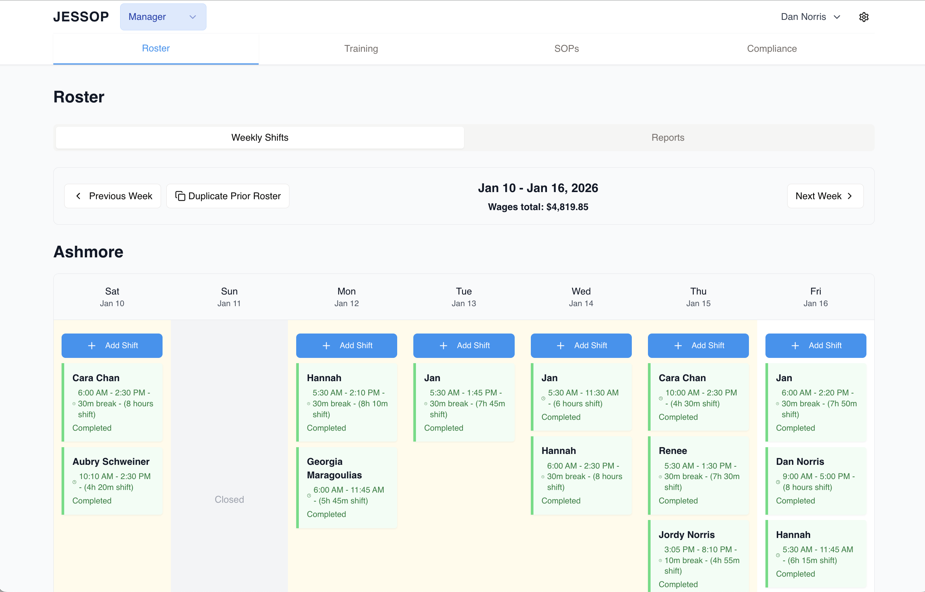Click the plus icon for Friday Add Shift
The height and width of the screenshot is (592, 925).
click(795, 346)
